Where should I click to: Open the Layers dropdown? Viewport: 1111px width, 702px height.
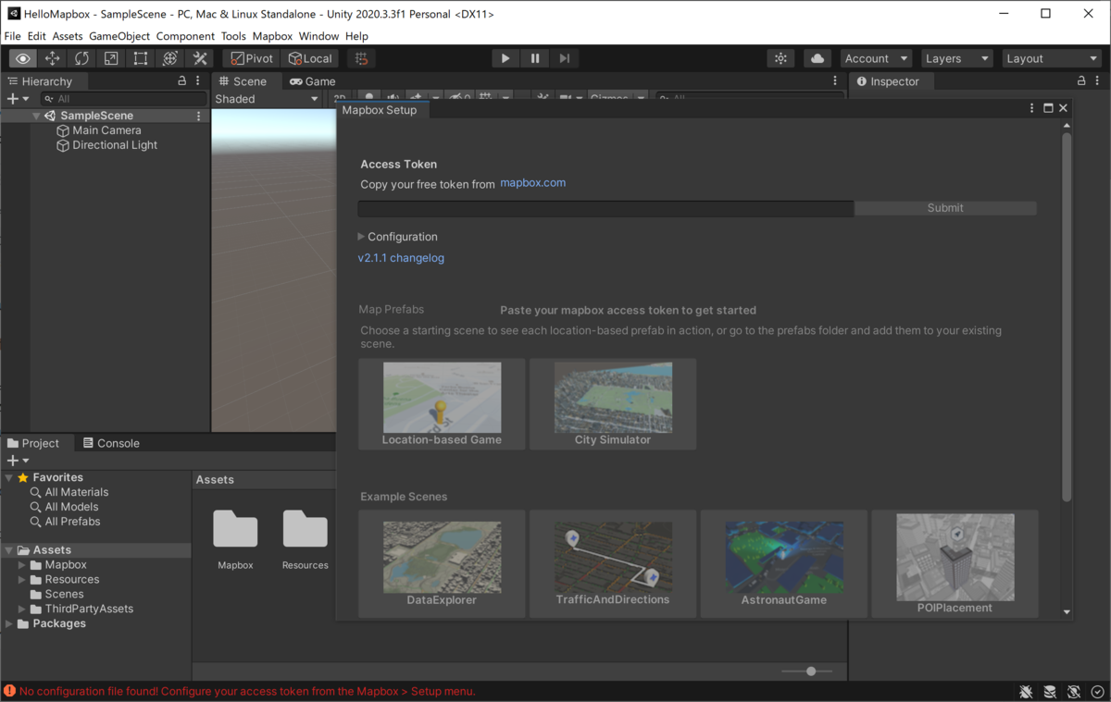tap(956, 58)
